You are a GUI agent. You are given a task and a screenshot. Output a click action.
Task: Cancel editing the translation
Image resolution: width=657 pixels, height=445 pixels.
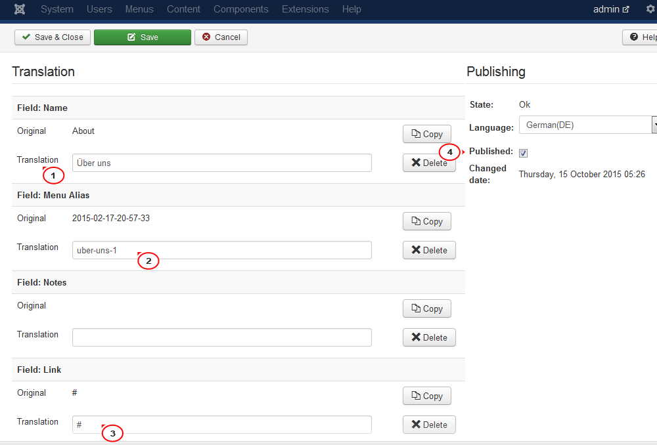[221, 37]
